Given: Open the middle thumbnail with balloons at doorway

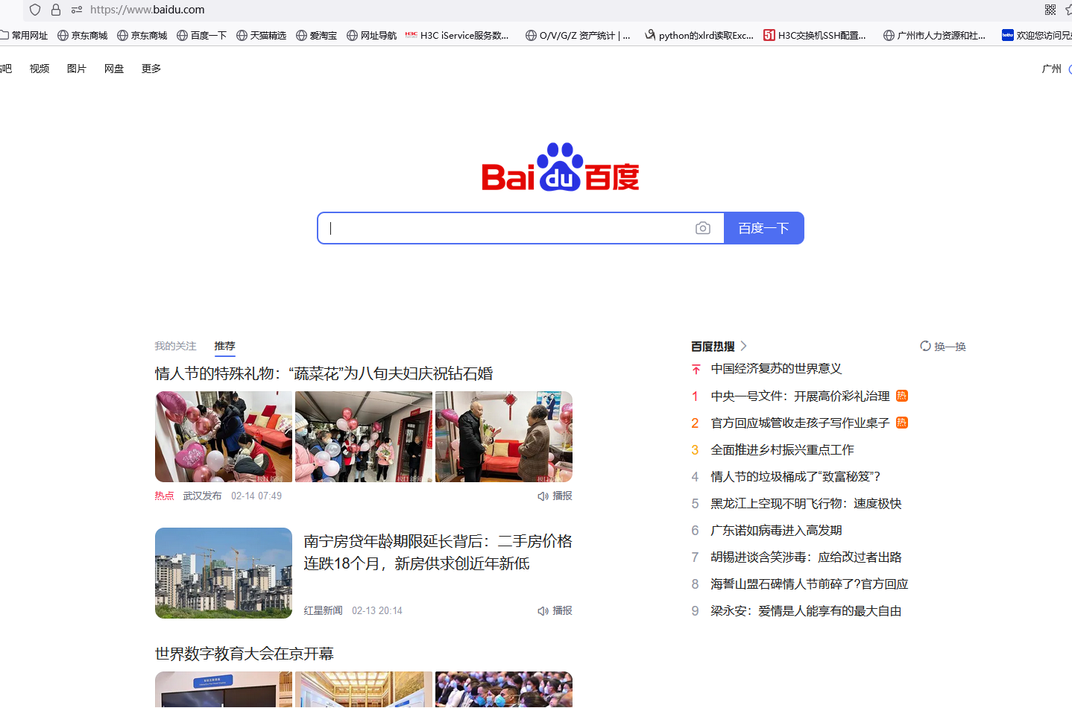Looking at the screenshot, I should pos(364,437).
